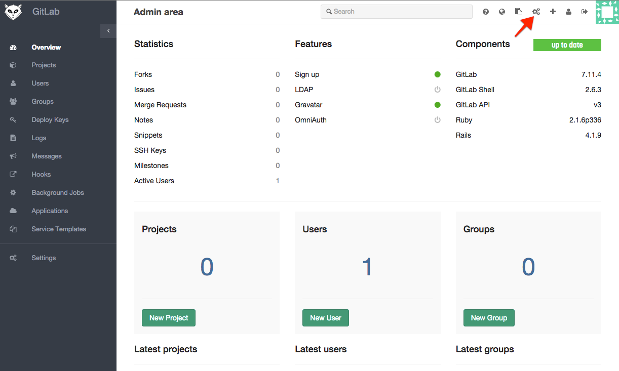Collapse the sidebar with the chevron button
The image size is (619, 371).
(x=108, y=31)
